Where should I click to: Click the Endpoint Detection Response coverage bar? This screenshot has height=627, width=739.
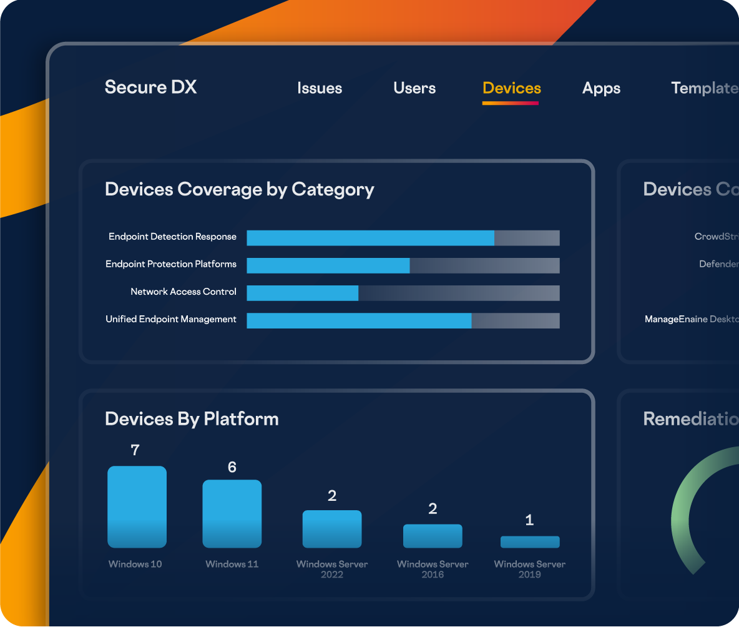coord(403,238)
